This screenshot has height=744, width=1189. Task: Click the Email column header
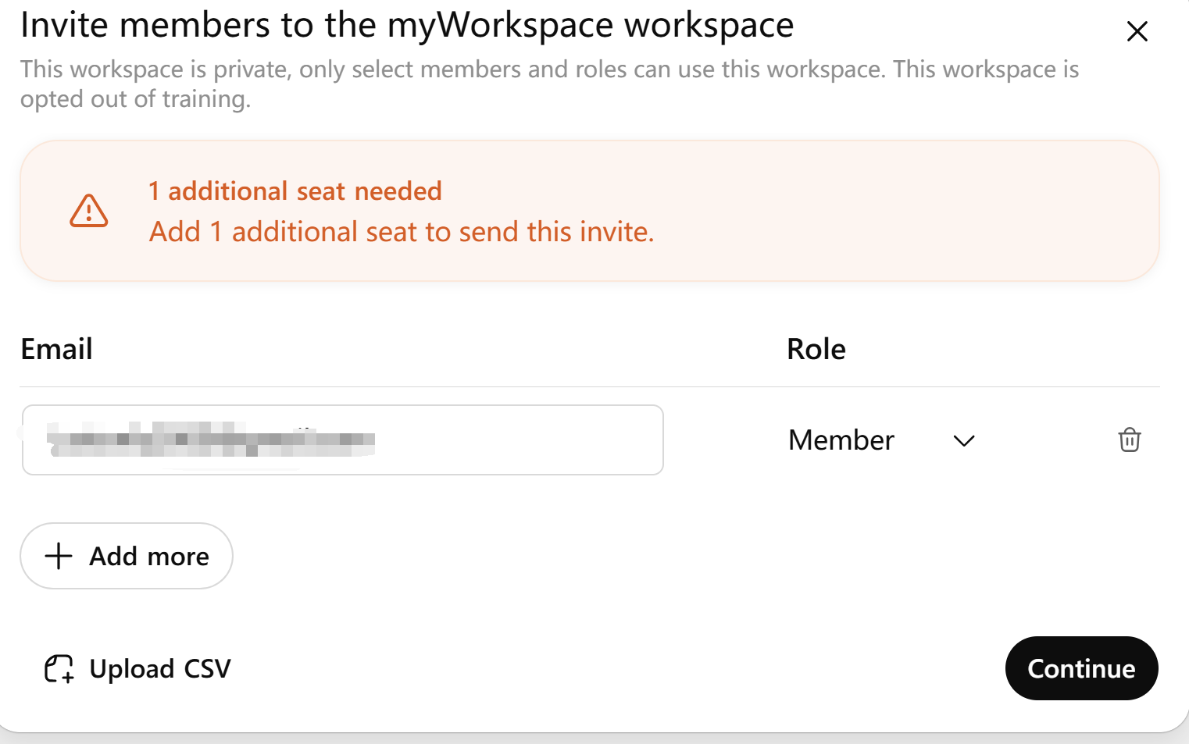[56, 349]
